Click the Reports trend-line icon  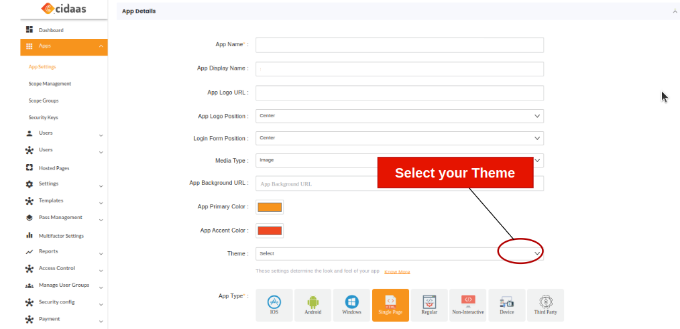[30, 251]
